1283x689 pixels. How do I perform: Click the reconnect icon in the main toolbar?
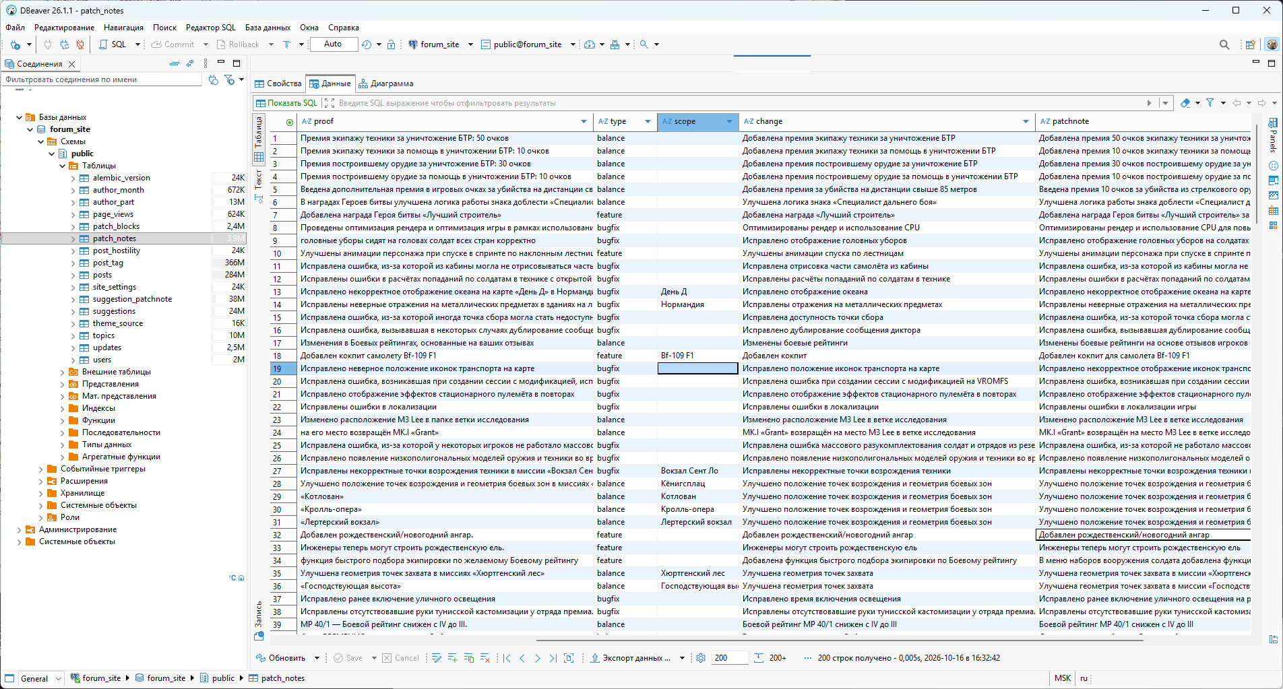(x=64, y=44)
